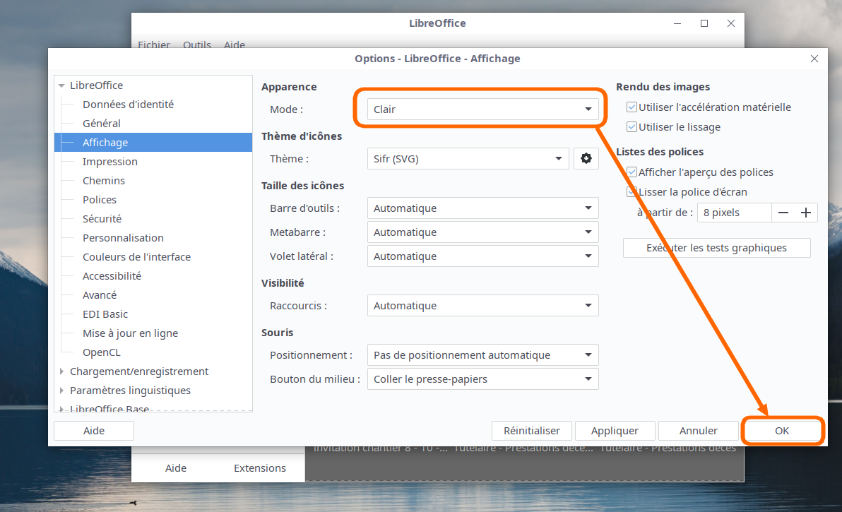
Task: Open the Outils menu
Action: [x=196, y=44]
